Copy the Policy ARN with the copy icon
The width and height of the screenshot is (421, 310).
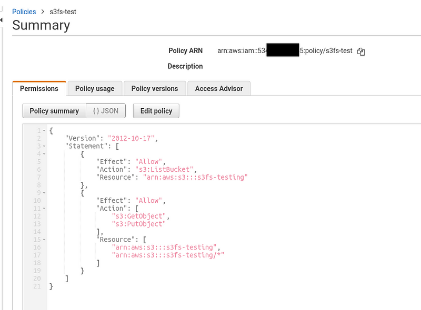(x=361, y=51)
